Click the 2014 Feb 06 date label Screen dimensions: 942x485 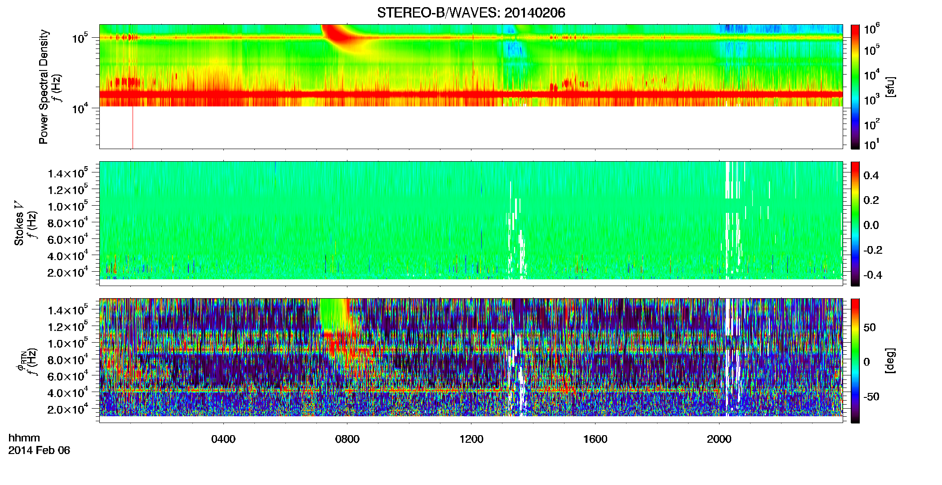pyautogui.click(x=39, y=450)
